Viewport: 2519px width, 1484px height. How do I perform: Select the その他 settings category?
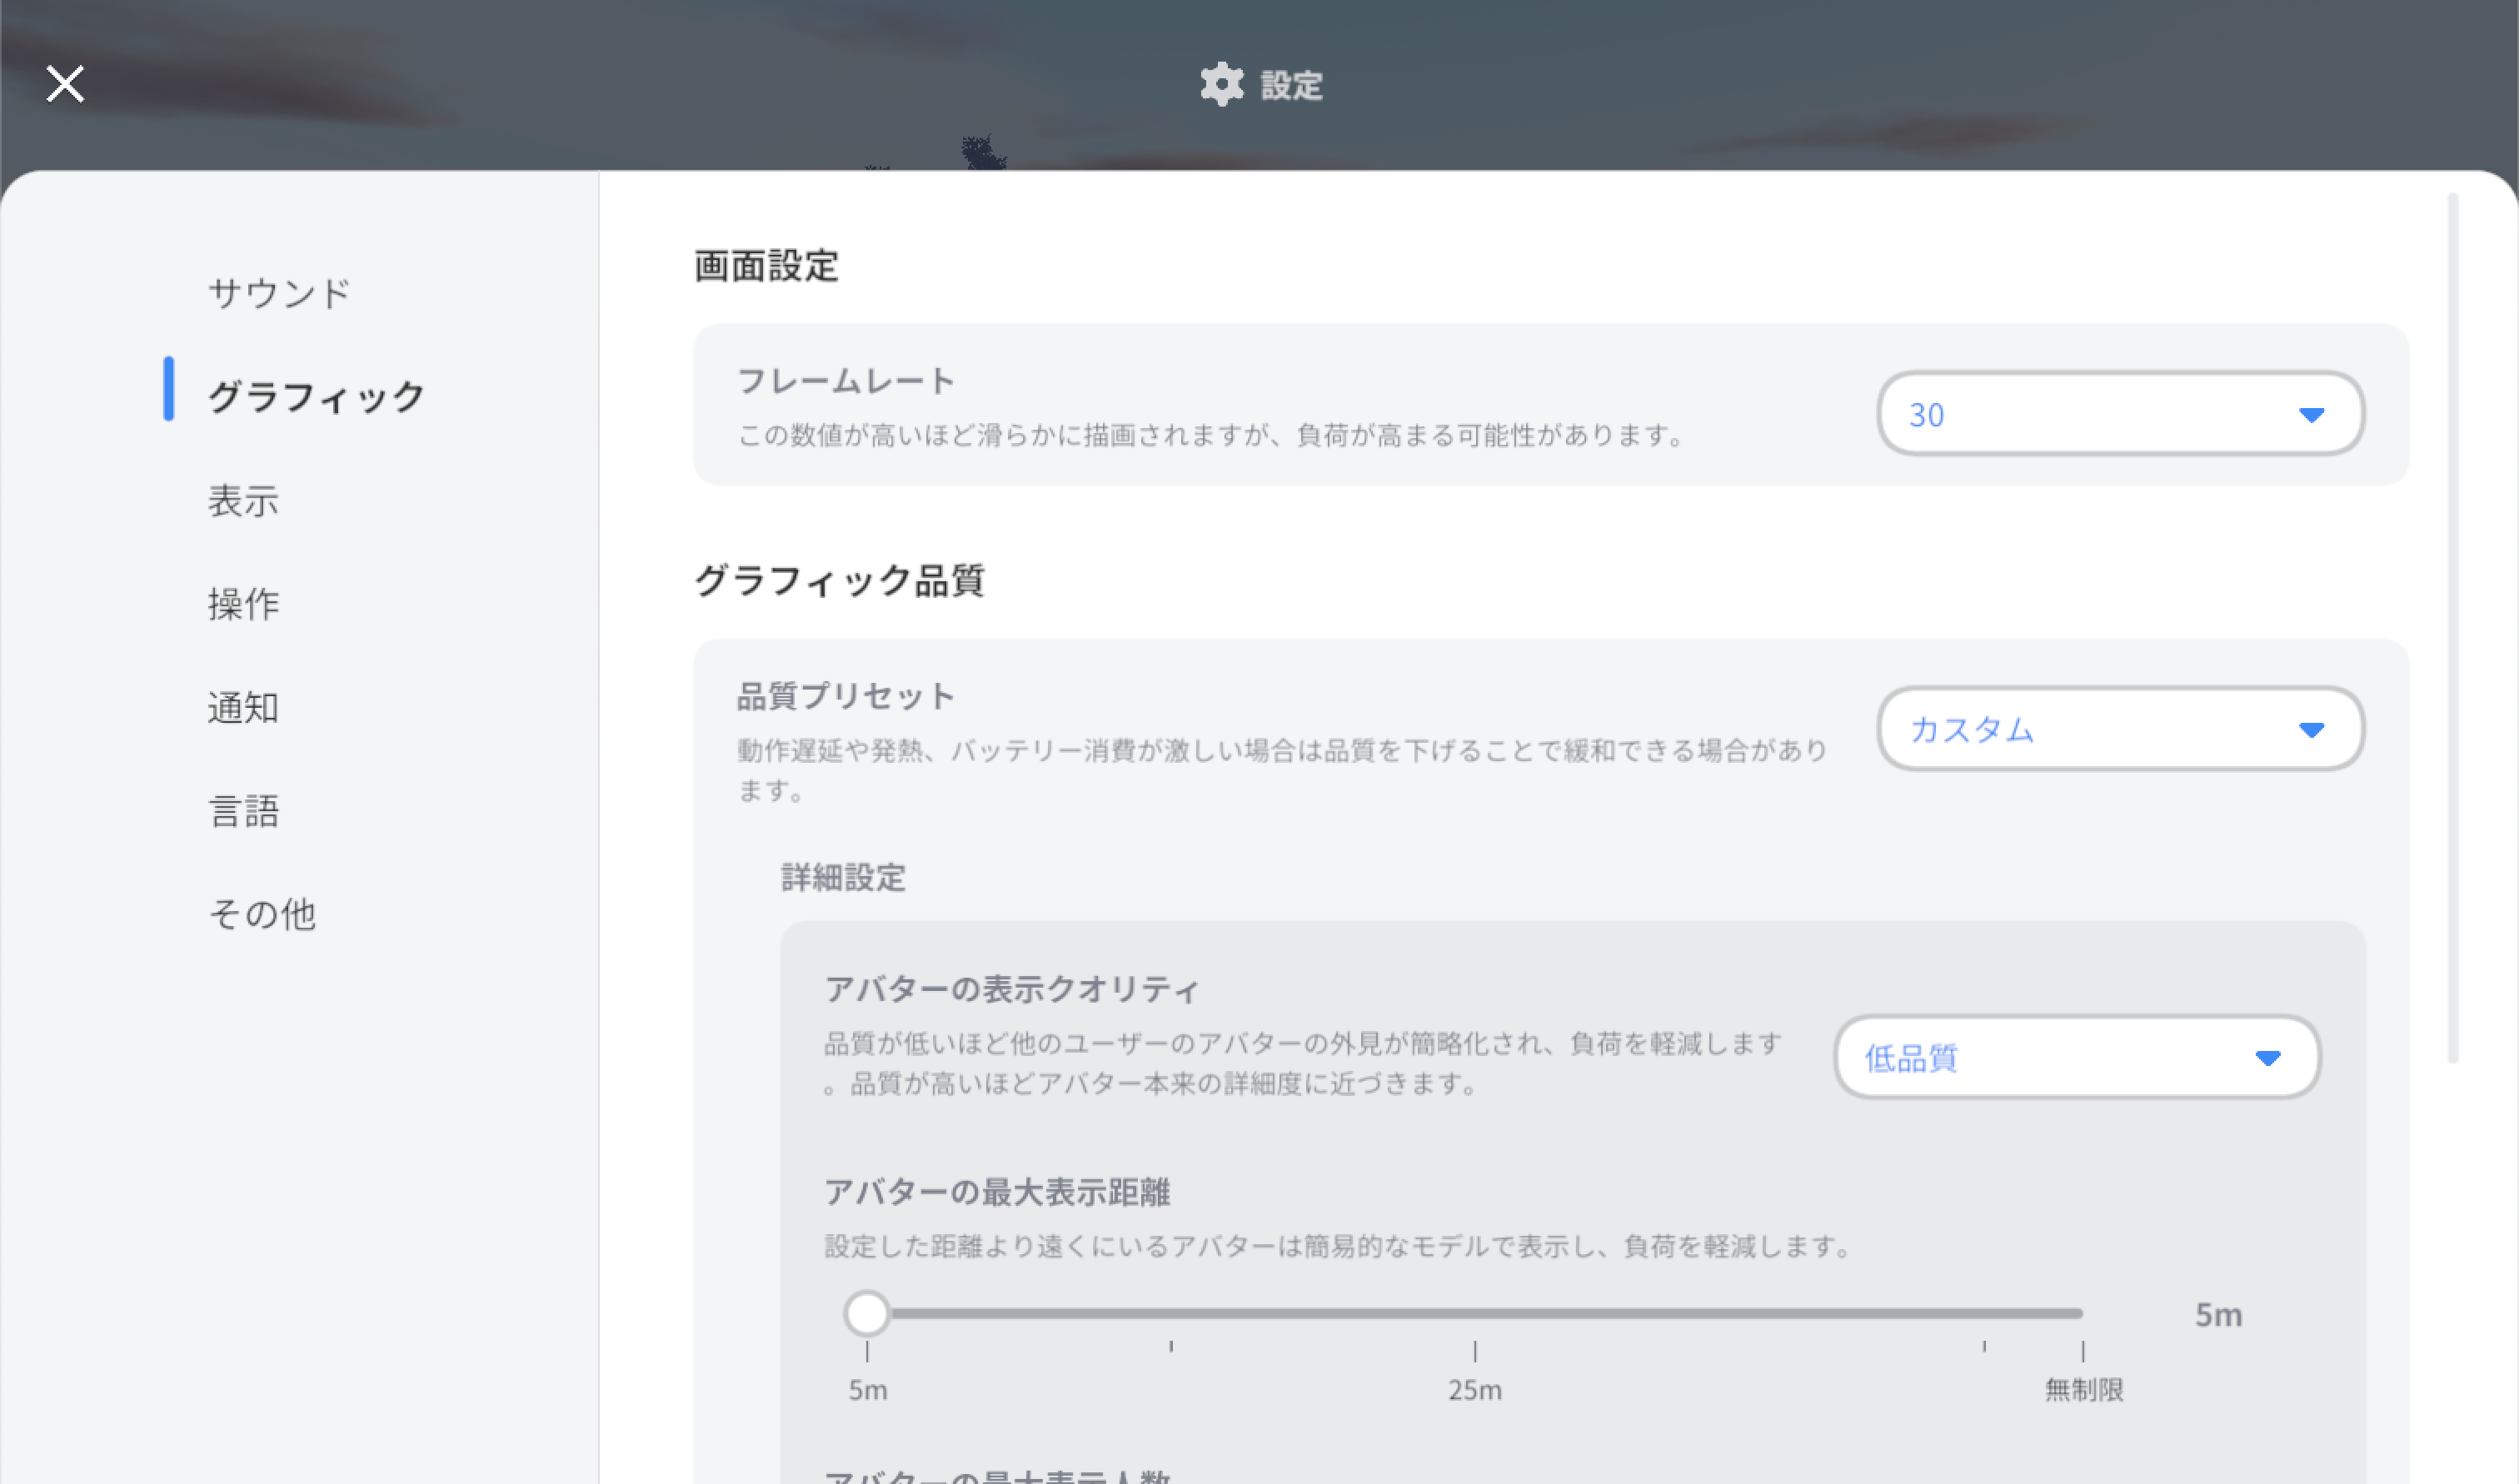[262, 914]
